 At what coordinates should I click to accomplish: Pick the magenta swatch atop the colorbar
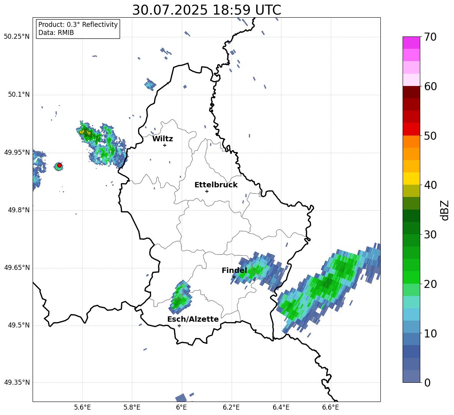coord(411,43)
